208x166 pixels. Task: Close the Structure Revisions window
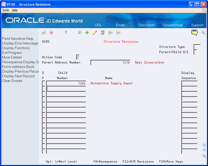[x=204, y=4]
